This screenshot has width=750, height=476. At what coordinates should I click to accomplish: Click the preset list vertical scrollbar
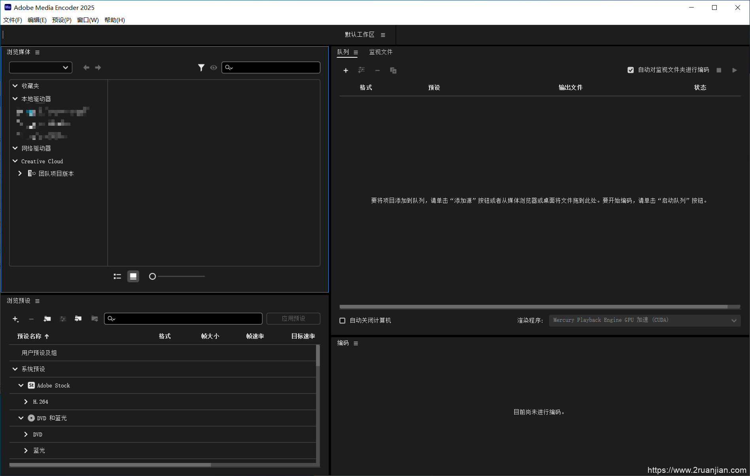coord(318,355)
